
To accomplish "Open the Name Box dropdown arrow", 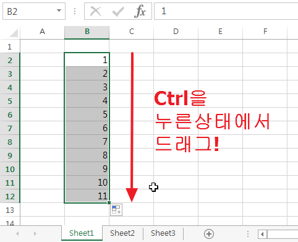I will tap(59, 11).
